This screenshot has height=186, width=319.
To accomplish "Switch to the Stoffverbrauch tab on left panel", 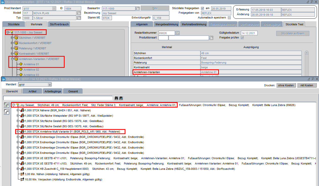I will point(59,24).
